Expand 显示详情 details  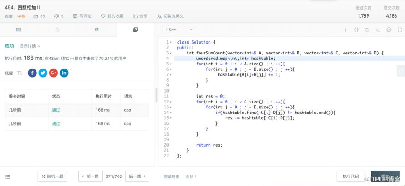(x=30, y=46)
